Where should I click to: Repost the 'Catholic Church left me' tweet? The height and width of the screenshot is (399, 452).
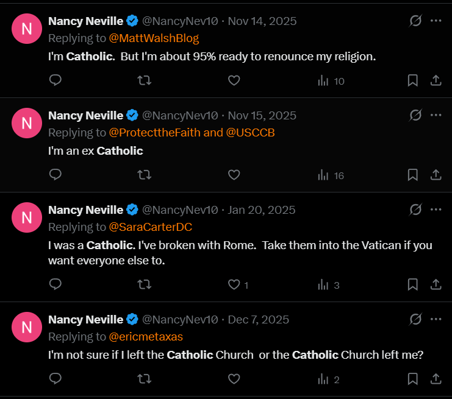tap(145, 379)
